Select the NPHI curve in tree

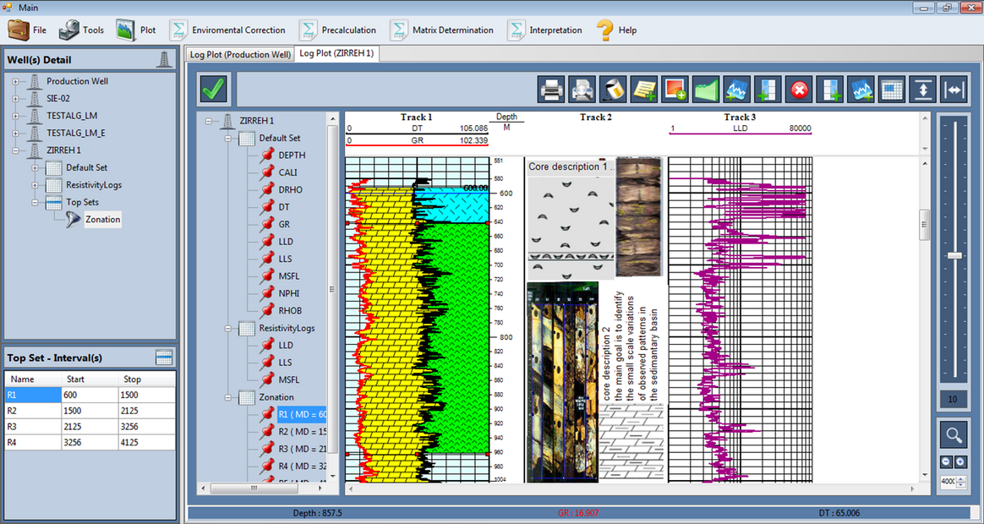289,293
